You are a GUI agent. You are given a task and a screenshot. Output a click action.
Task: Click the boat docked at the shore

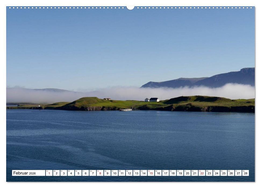click(x=126, y=110)
